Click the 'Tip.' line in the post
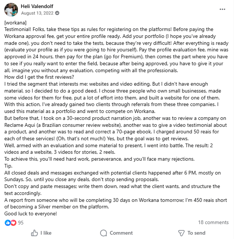This screenshot has width=234, height=239. click(8, 166)
